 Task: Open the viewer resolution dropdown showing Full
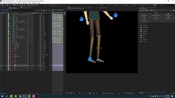pyautogui.click(x=98, y=93)
